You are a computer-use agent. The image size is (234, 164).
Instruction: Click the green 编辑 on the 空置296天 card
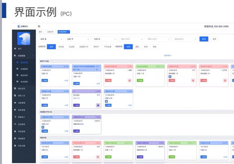point(140,80)
